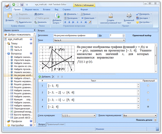Expand Показать детали chevron
Viewport: 162px width, 134px height.
[155, 120]
